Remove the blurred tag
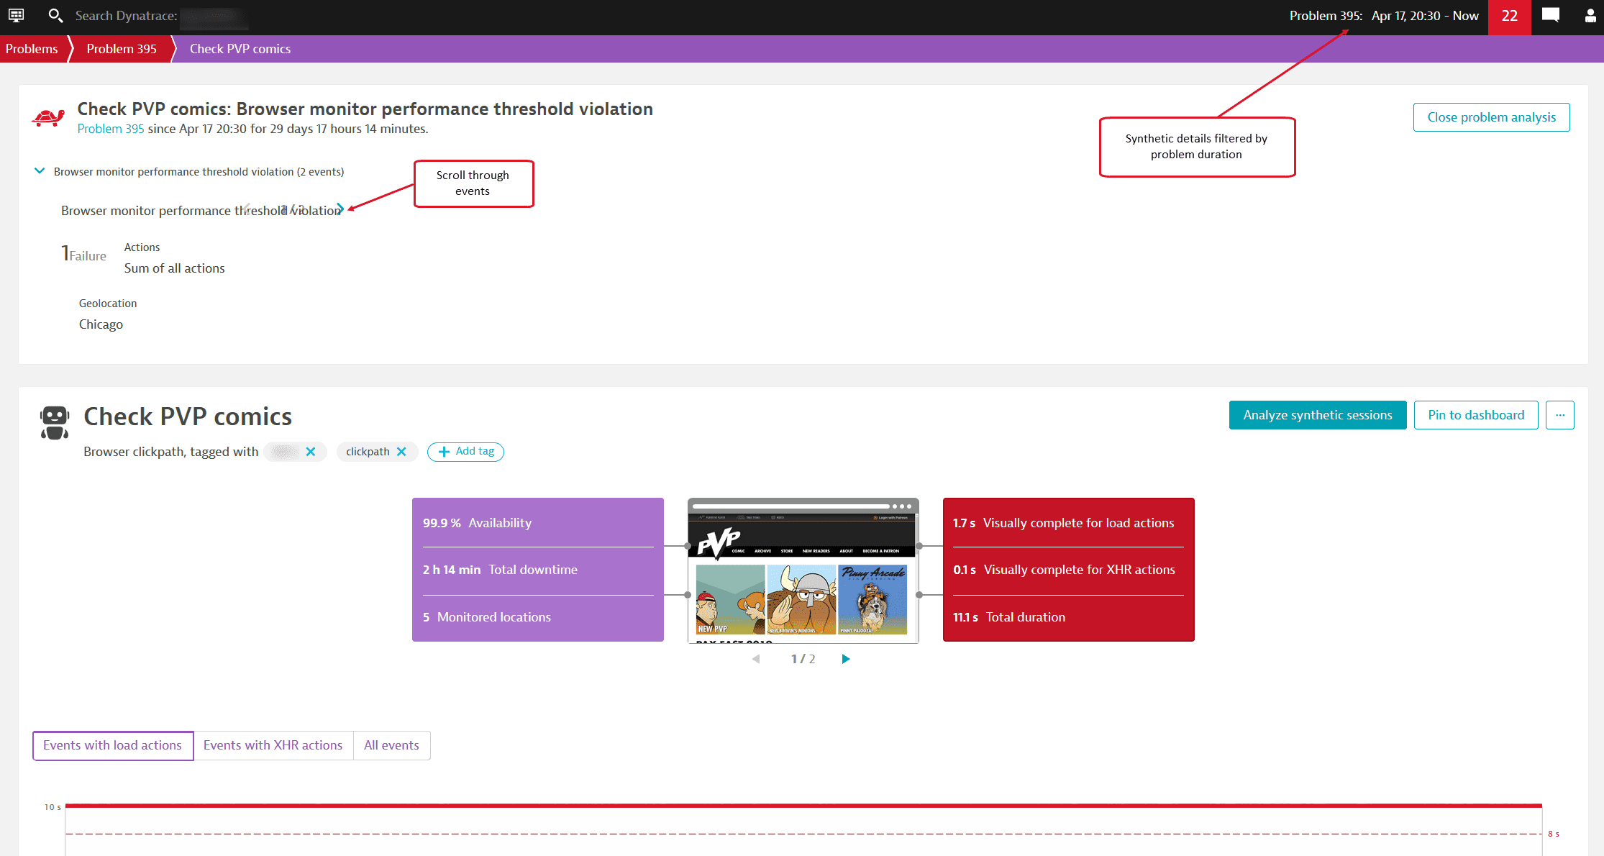The height and width of the screenshot is (856, 1604). coord(311,452)
